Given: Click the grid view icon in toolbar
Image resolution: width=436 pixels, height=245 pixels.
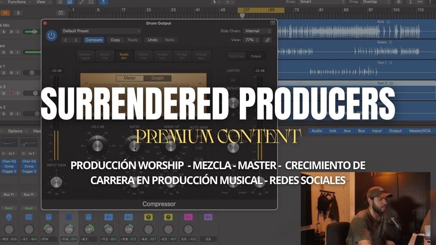Looking at the screenshot, I should [60, 2].
